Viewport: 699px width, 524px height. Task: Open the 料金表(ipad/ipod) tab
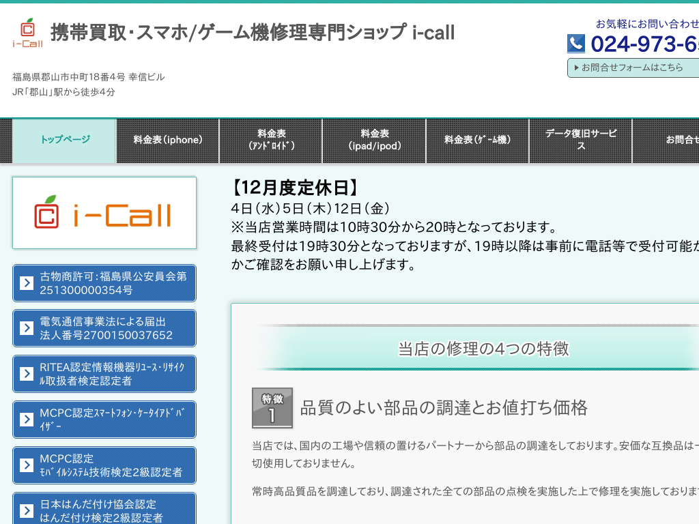pyautogui.click(x=374, y=140)
